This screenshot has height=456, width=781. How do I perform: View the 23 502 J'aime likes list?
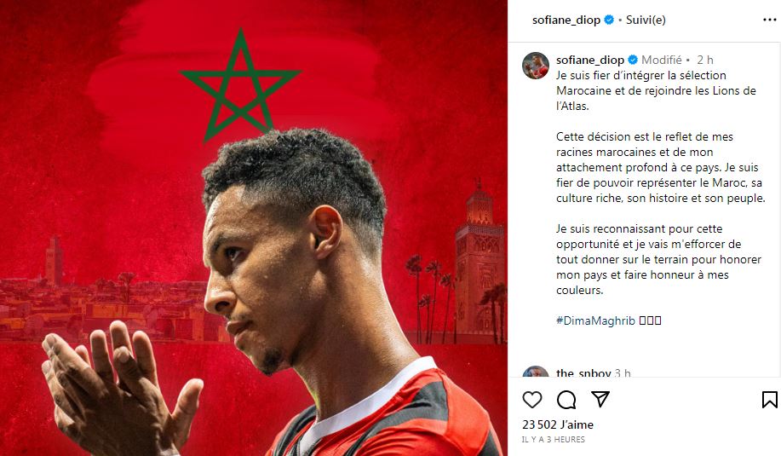(558, 424)
